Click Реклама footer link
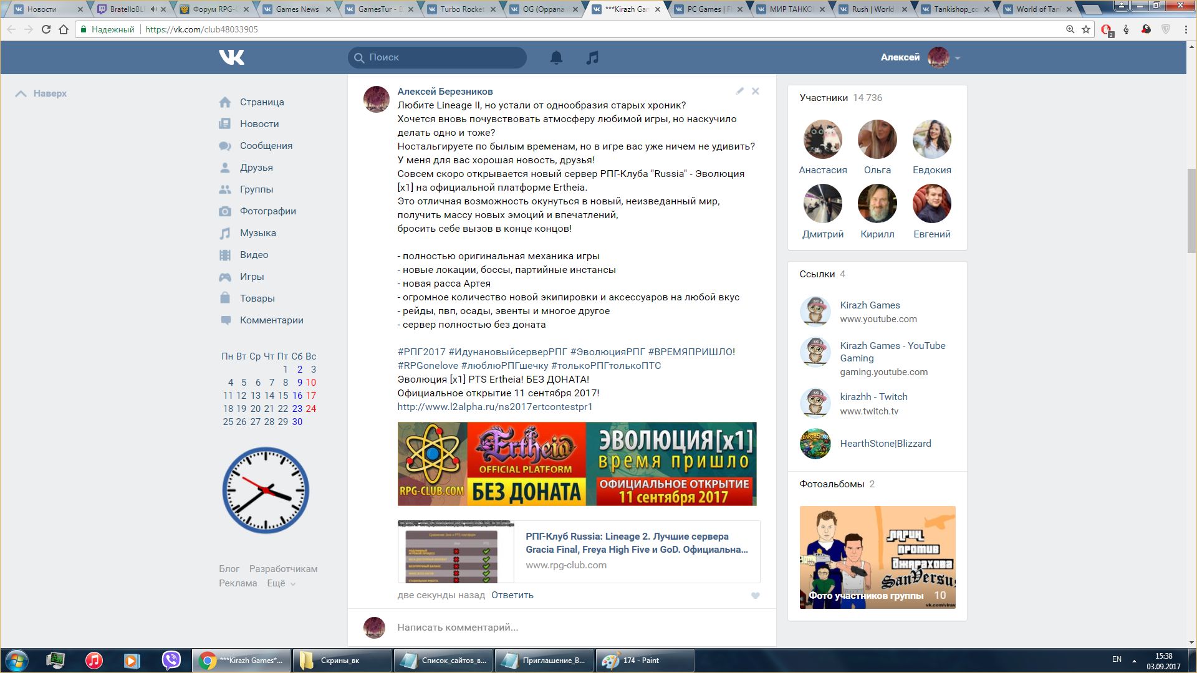The height and width of the screenshot is (673, 1197). pos(238,583)
